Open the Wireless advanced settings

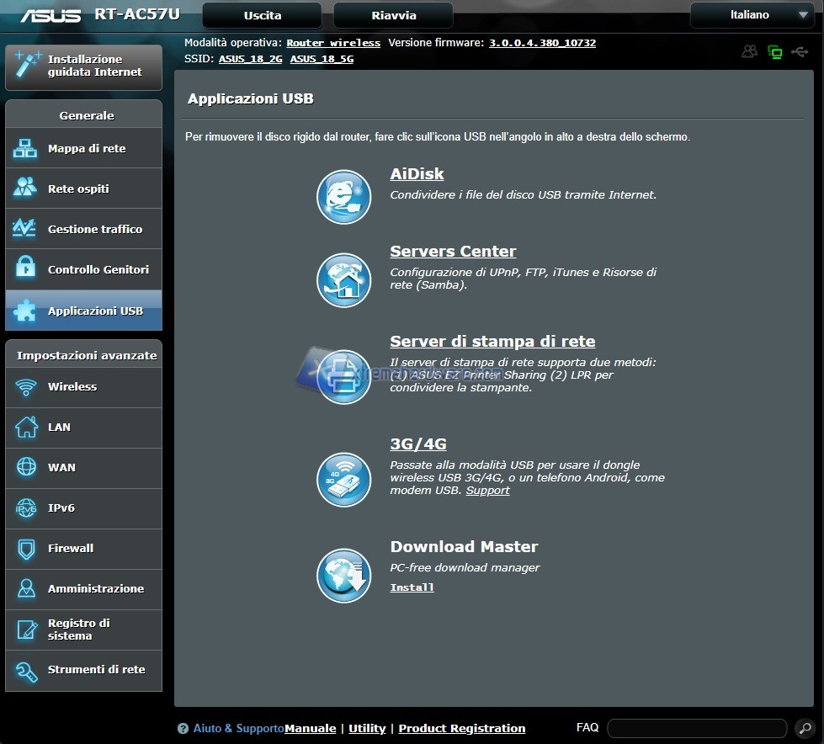(83, 387)
